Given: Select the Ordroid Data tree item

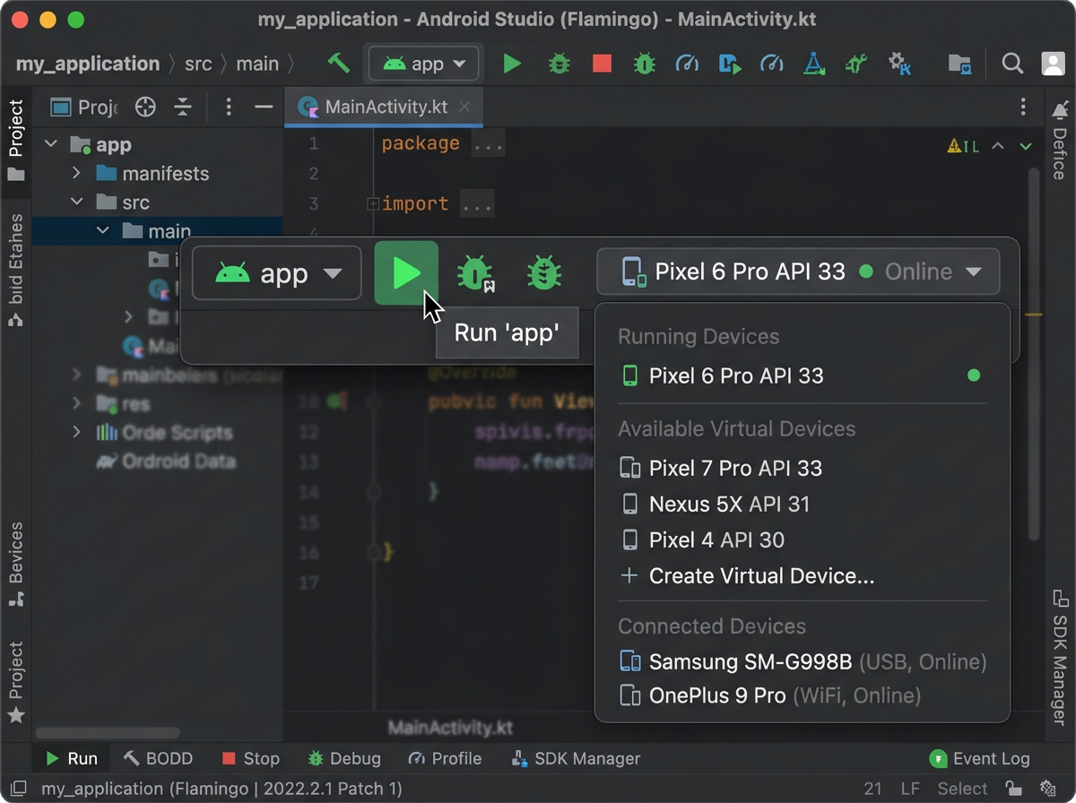Looking at the screenshot, I should coord(167,462).
